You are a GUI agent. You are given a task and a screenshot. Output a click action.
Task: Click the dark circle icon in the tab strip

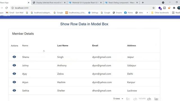(x=163, y=3)
